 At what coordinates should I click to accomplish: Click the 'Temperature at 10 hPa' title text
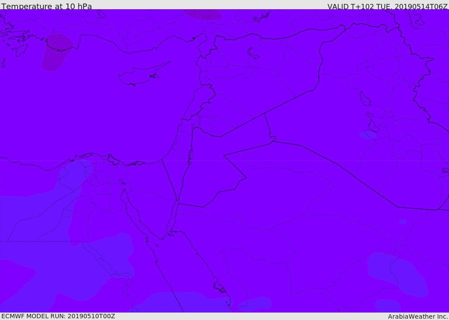tap(46, 6)
